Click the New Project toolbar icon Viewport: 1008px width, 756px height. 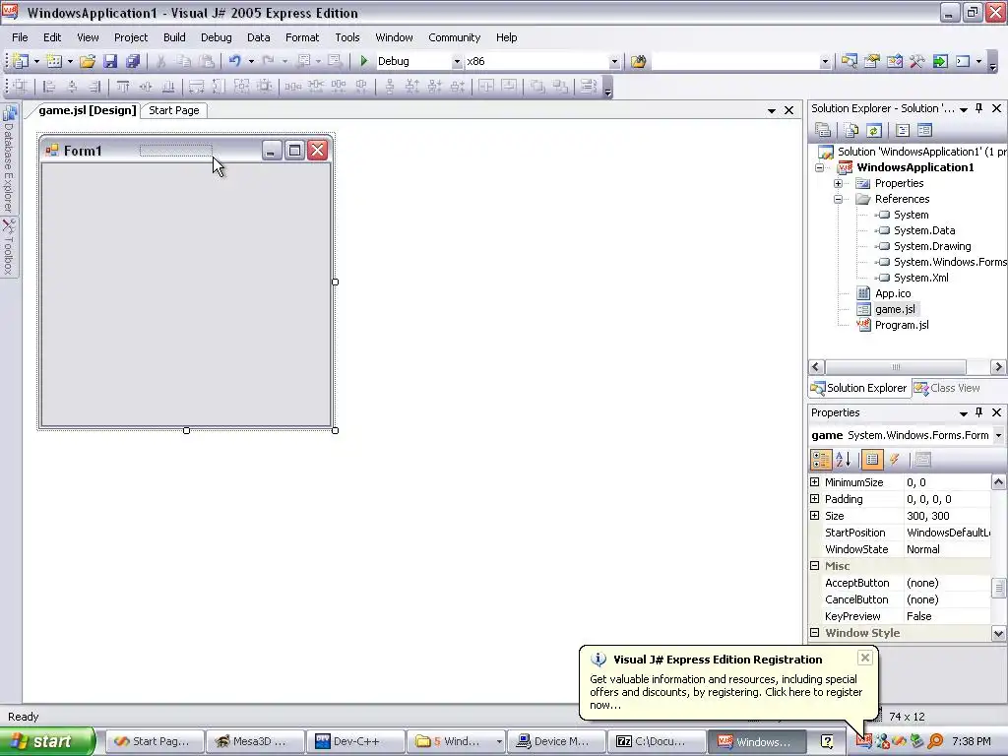pyautogui.click(x=21, y=61)
